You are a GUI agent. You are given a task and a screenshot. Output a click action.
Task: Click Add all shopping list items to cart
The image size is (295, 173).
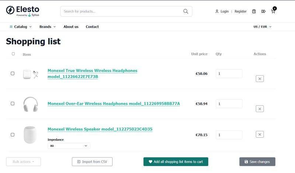click(x=176, y=162)
